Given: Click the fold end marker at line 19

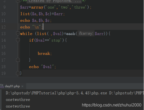Looking at the screenshot, I should point(18,73).
